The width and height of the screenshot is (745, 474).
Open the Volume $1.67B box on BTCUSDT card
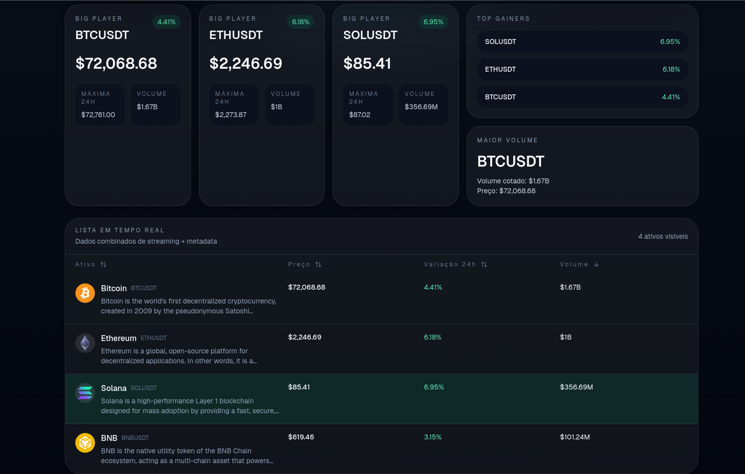155,104
